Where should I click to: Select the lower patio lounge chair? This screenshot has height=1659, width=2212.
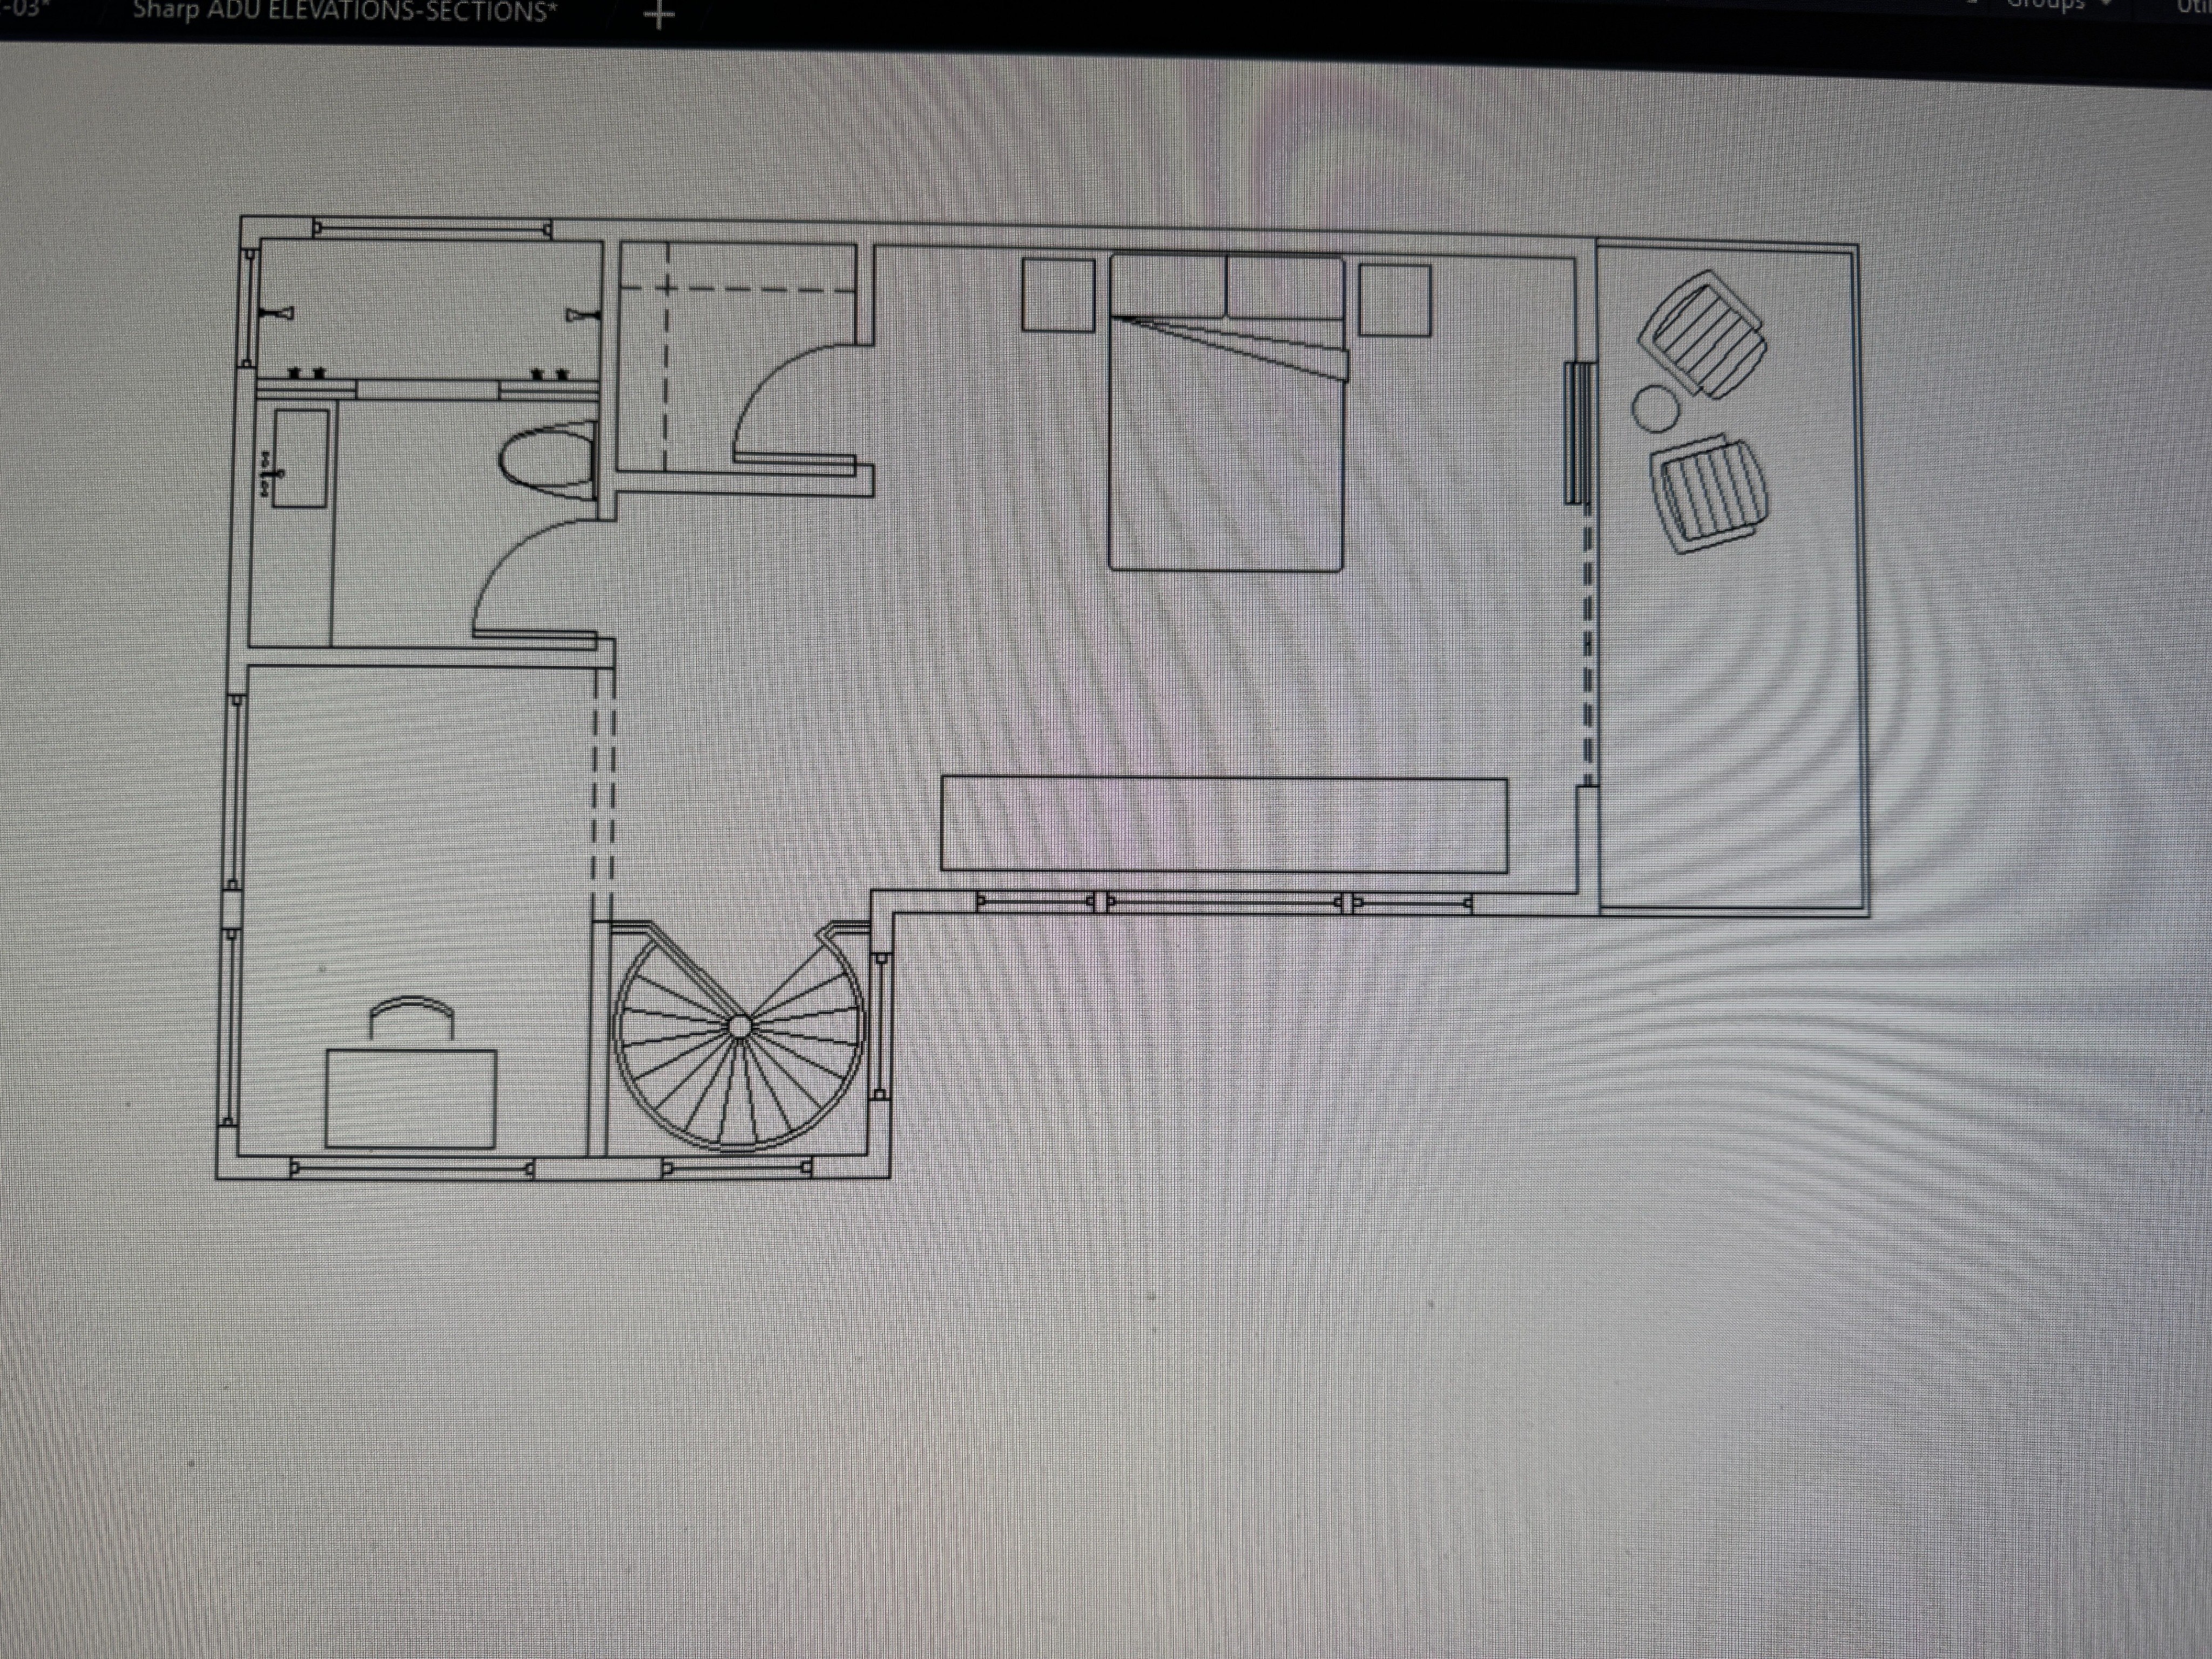(x=1709, y=494)
